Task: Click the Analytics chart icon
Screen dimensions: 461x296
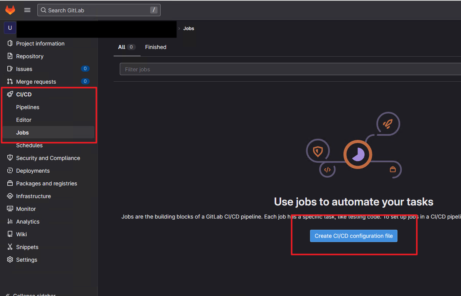Action: pyautogui.click(x=10, y=221)
